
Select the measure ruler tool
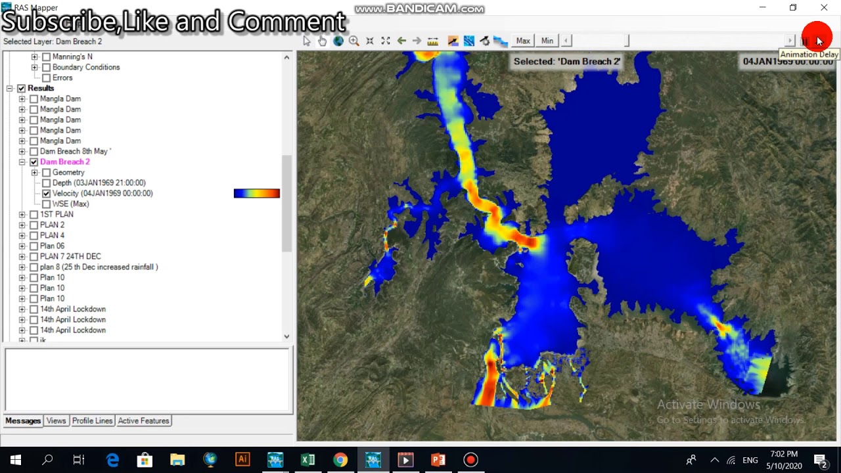click(x=433, y=41)
